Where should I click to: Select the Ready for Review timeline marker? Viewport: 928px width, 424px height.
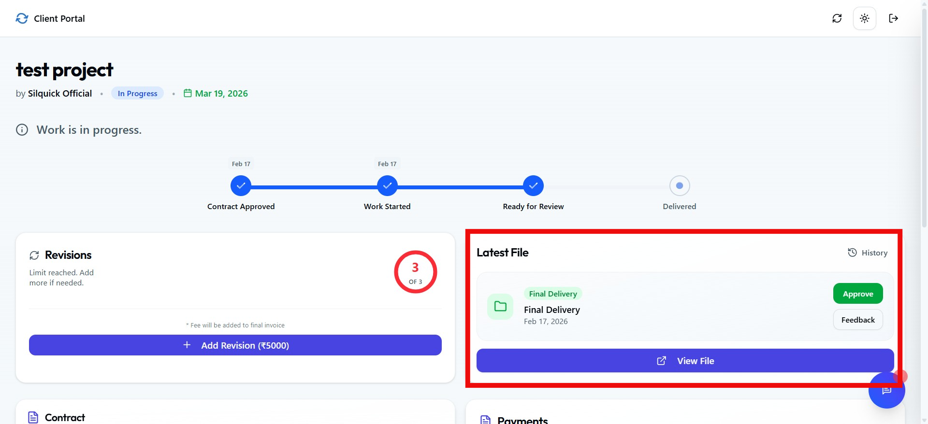pyautogui.click(x=533, y=186)
